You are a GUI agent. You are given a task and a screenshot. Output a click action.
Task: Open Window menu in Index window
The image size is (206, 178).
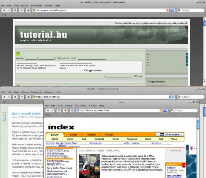(x=93, y=106)
